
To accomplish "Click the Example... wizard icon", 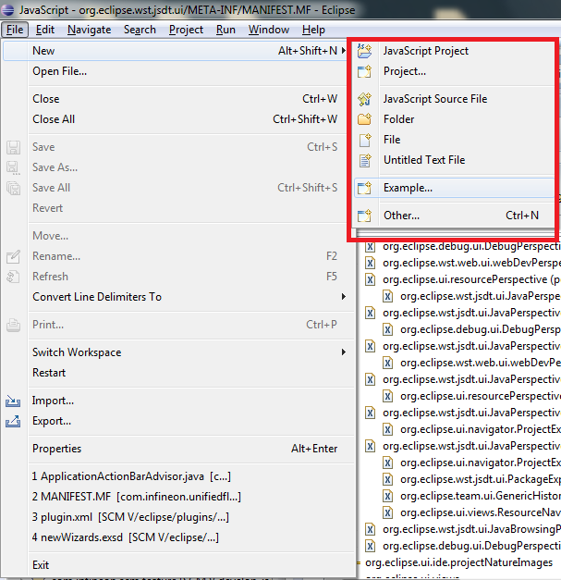I will coord(364,188).
